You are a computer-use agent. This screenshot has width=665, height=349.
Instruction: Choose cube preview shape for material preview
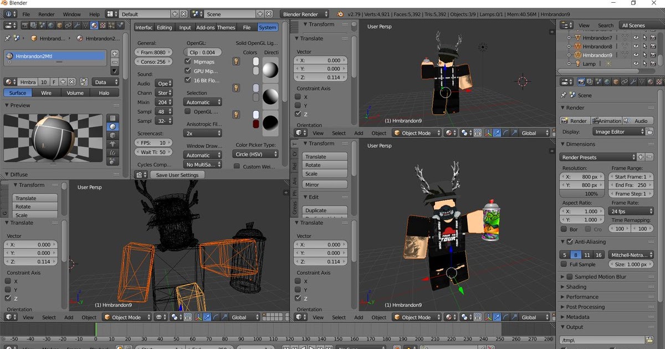(113, 135)
